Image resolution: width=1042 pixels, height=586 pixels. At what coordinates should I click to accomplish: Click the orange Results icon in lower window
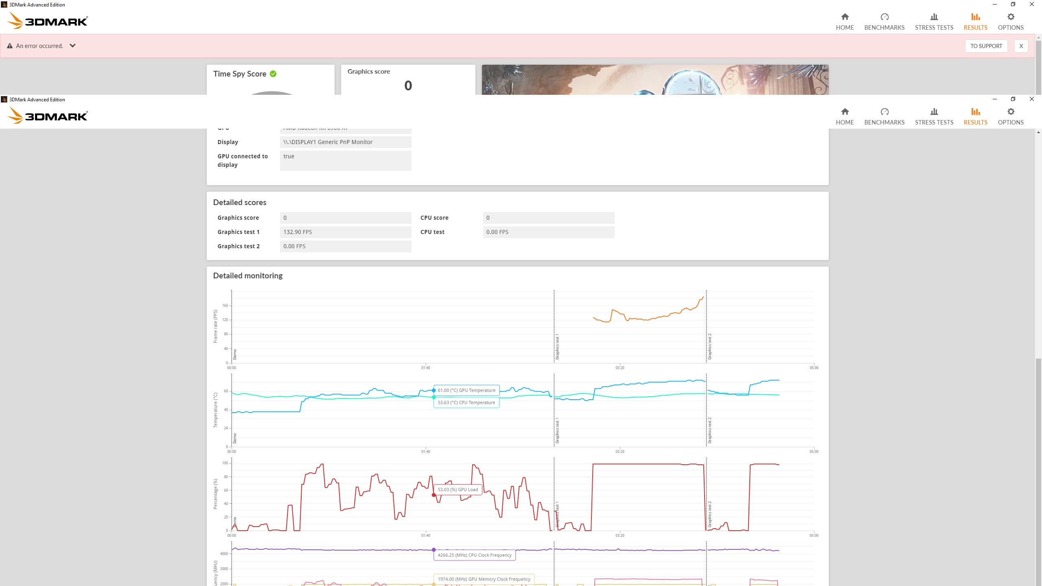coord(975,112)
